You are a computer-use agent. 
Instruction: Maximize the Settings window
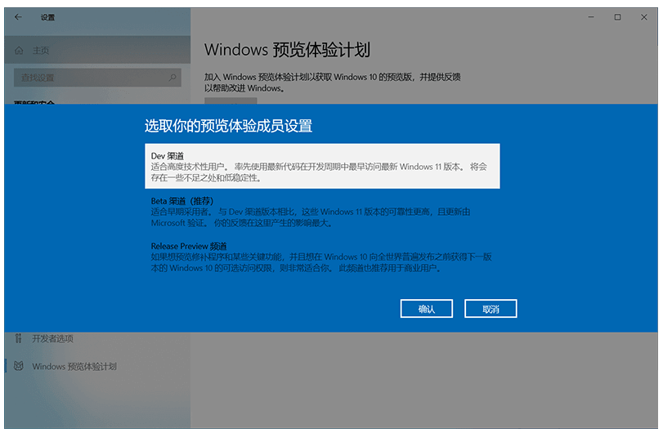coord(617,17)
